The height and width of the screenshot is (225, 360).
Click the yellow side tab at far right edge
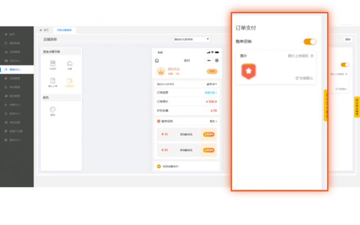click(357, 107)
